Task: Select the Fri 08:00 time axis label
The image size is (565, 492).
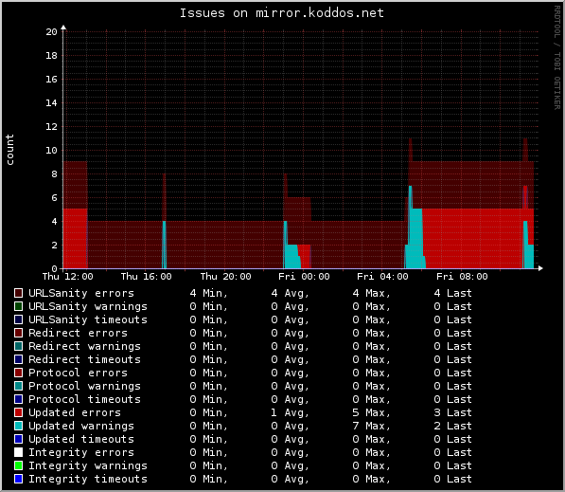Action: pyautogui.click(x=462, y=277)
